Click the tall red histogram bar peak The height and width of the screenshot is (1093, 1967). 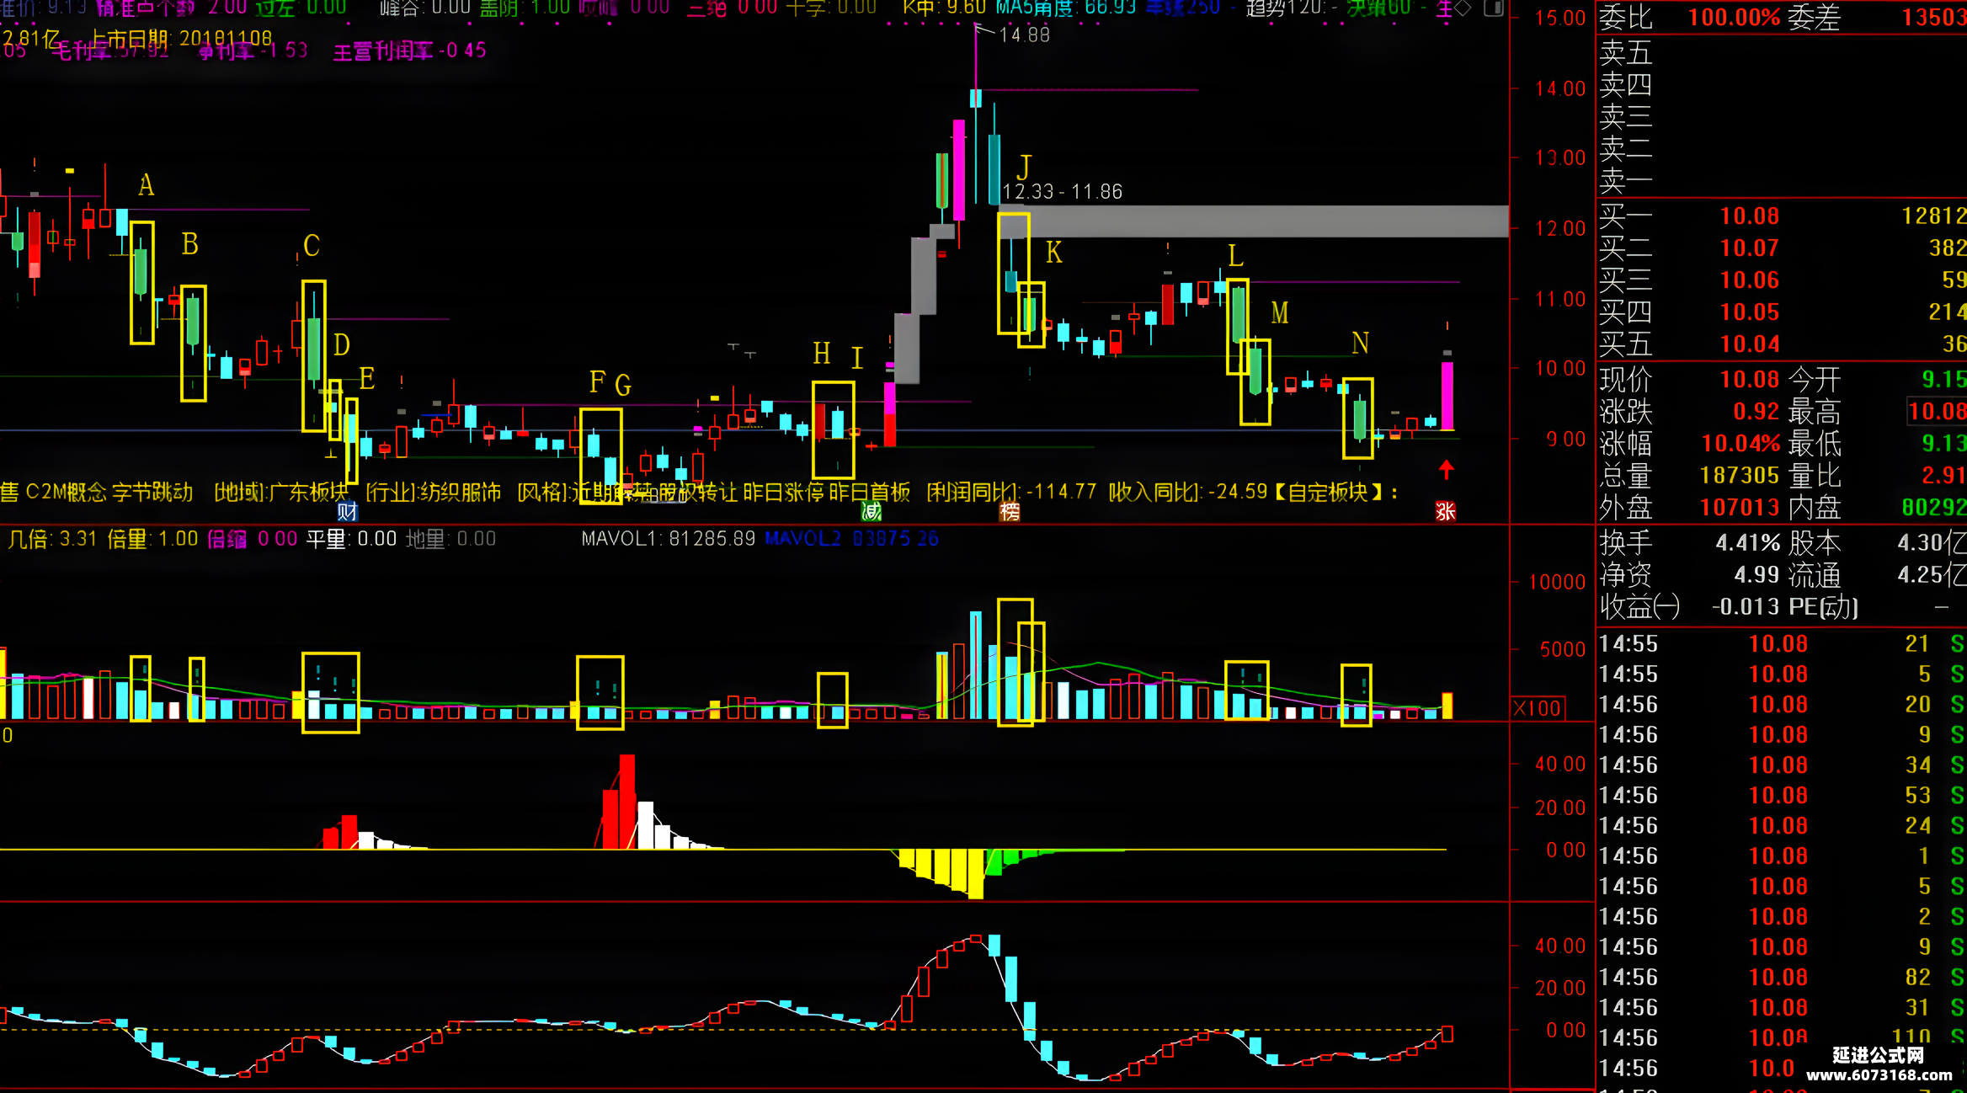click(x=626, y=802)
